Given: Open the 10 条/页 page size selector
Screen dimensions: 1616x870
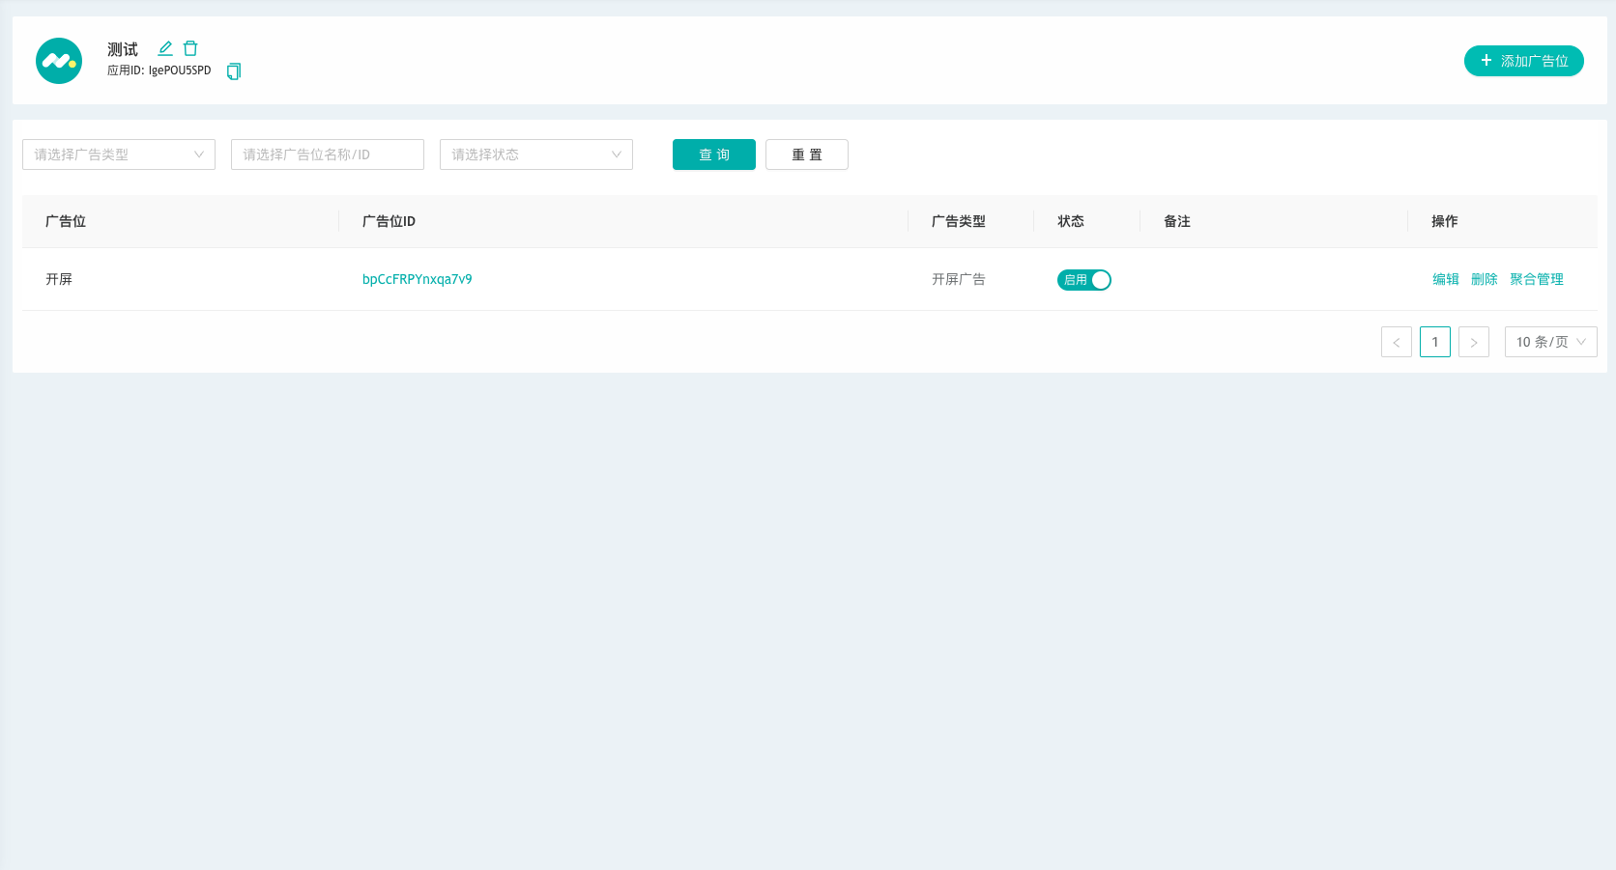Looking at the screenshot, I should (1550, 342).
